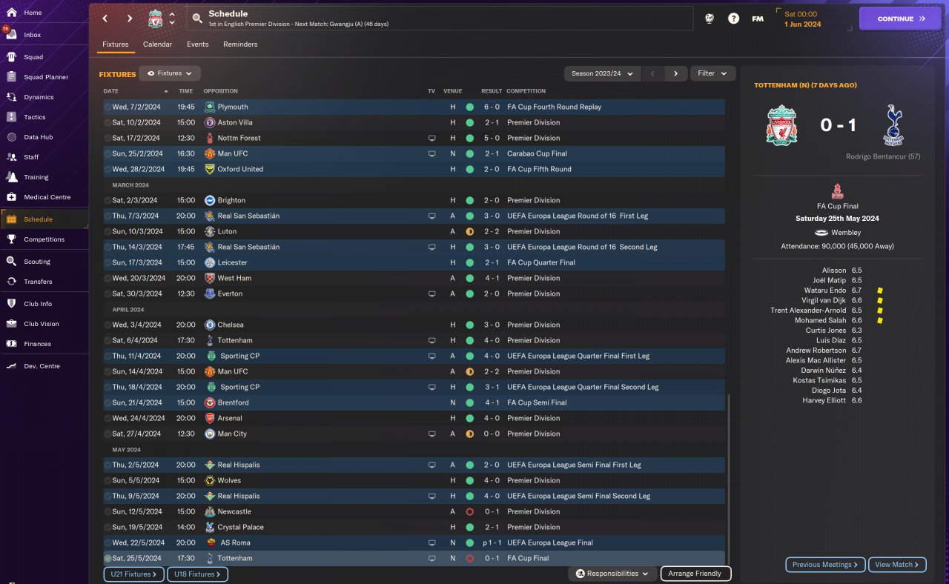Click the Tottenham crest in the match panel
949x584 pixels.
(893, 125)
